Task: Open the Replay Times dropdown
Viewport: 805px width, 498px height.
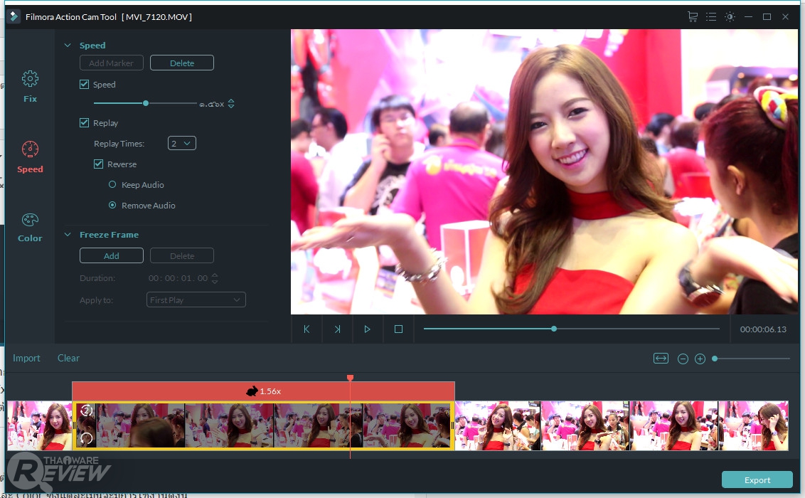Action: [x=181, y=144]
